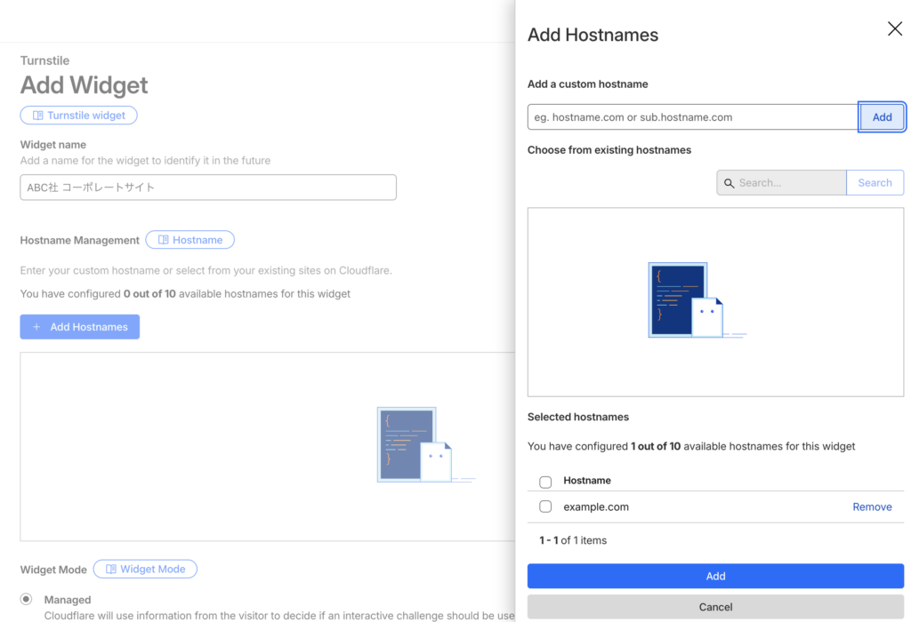The image size is (911, 622).
Task: Close the Add Hostnames panel
Action: tap(894, 29)
